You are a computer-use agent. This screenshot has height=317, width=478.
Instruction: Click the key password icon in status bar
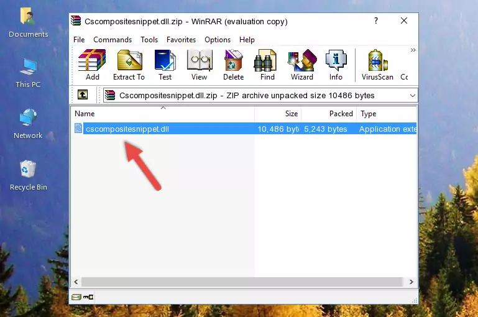(x=88, y=297)
